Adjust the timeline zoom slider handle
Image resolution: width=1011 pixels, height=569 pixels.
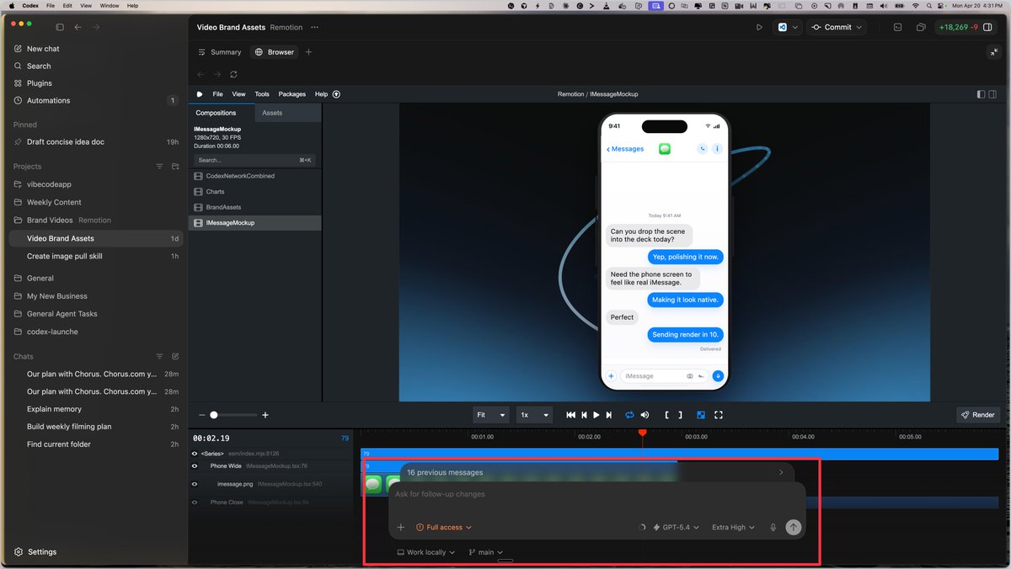tap(214, 415)
